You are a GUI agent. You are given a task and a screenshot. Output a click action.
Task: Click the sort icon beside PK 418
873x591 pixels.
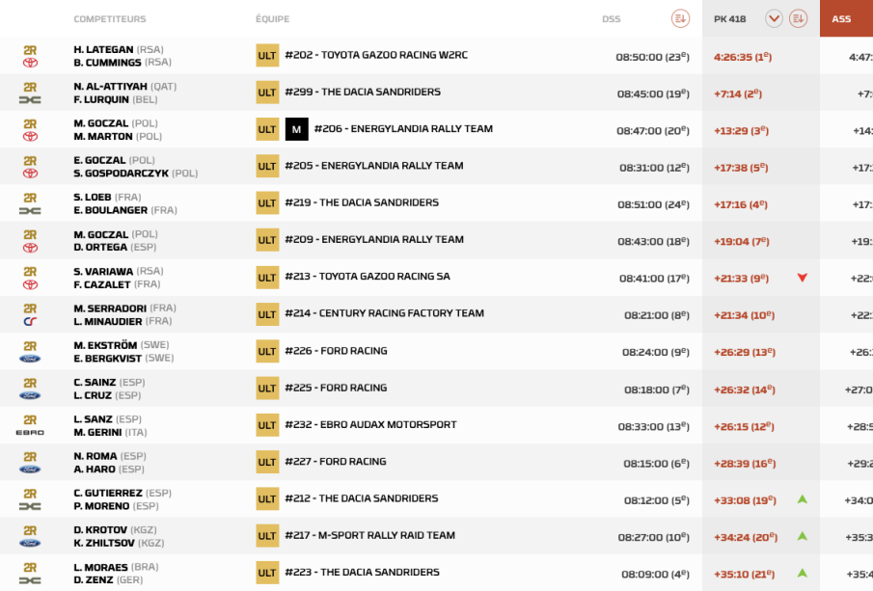coord(798,18)
